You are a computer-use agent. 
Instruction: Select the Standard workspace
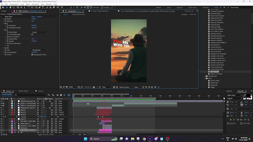point(179,7)
